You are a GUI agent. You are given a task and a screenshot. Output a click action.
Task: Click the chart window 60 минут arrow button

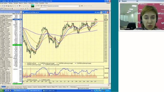click(101, 13)
